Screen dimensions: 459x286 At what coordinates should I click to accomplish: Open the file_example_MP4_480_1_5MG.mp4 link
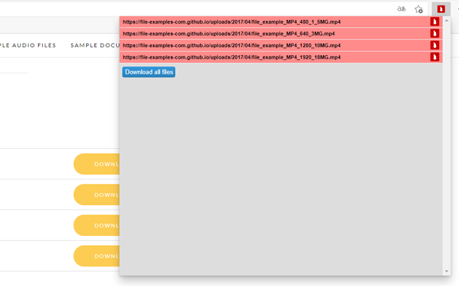(232, 22)
